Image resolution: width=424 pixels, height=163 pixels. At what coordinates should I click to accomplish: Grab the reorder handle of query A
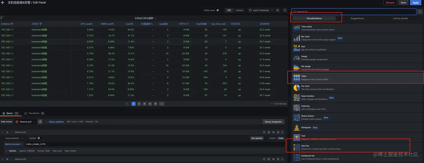(x=282, y=132)
